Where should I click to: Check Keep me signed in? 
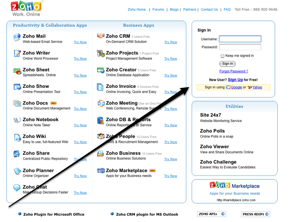222,56
